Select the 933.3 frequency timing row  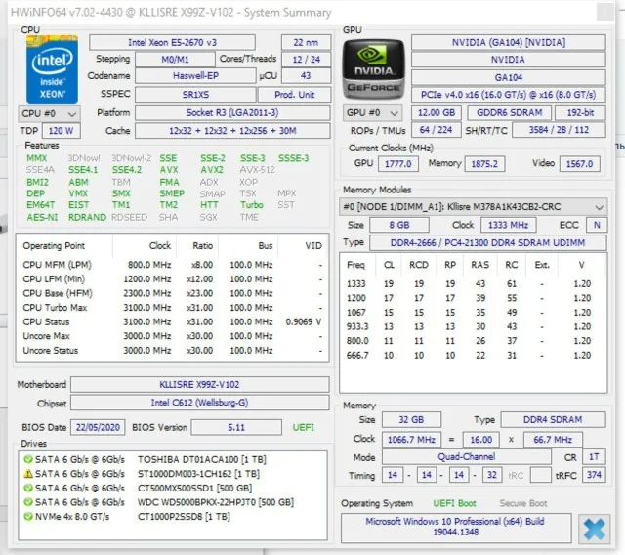pos(473,326)
